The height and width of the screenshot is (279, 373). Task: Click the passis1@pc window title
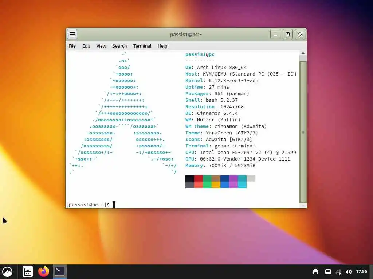[186, 35]
